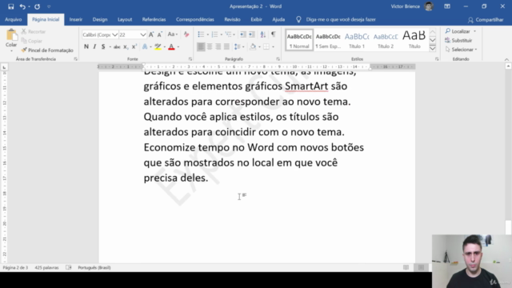Open the Selecionar dropdown
Screen dimensions: 512x288
[461, 50]
